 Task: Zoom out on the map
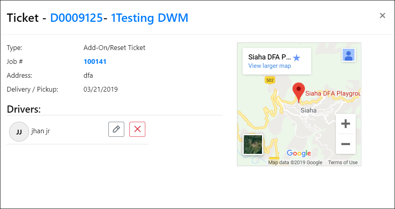[345, 144]
